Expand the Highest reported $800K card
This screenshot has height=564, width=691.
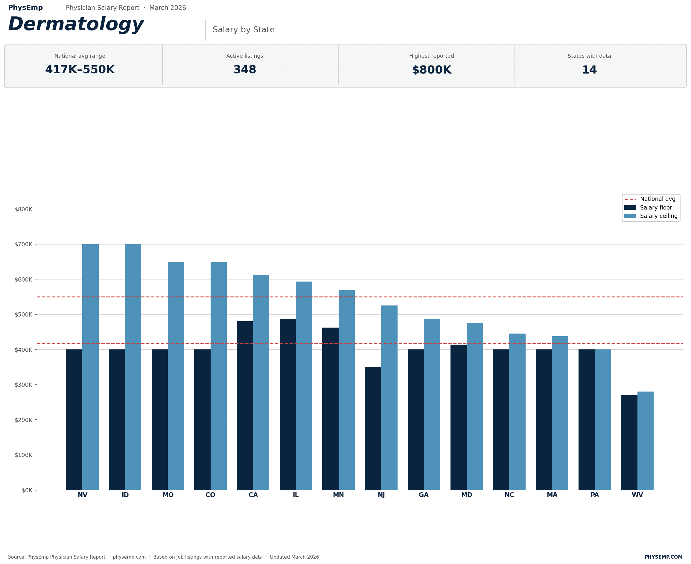(x=432, y=65)
